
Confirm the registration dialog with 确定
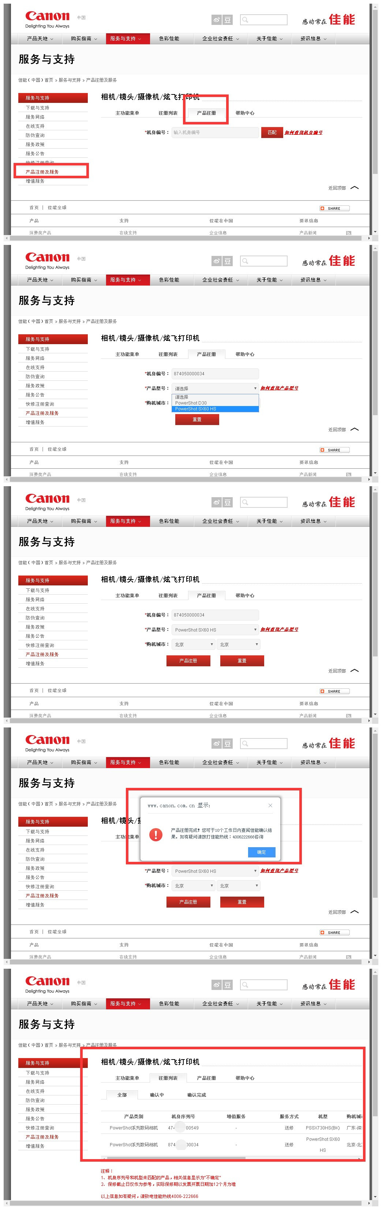(261, 852)
